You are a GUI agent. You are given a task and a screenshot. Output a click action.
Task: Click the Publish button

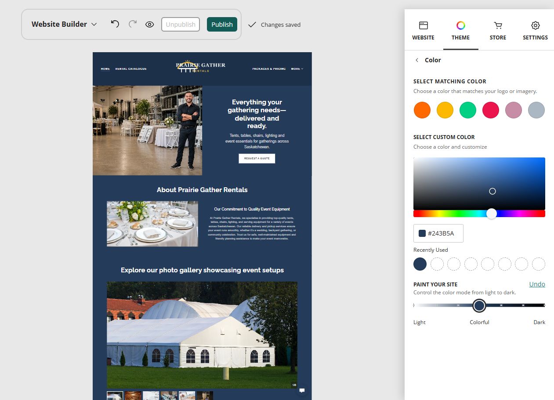[x=222, y=24]
